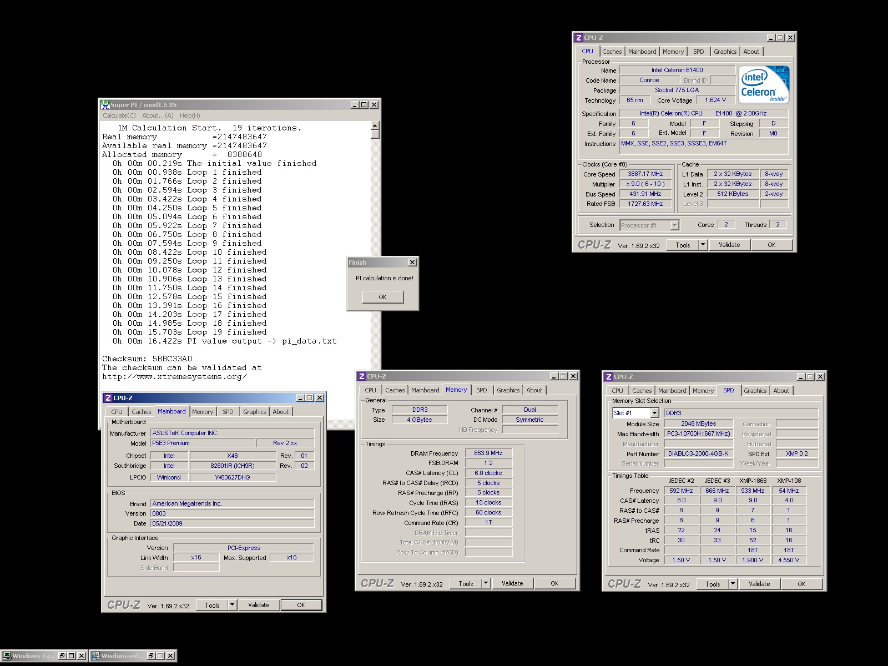Click the CPU-Z icon in SPD window title bar
Viewport: 888px width, 666px height.
(x=608, y=377)
